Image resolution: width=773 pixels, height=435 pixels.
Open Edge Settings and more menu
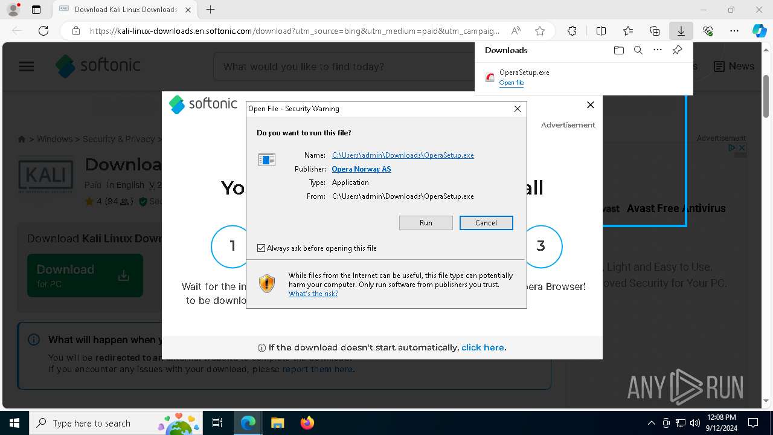coord(734,31)
